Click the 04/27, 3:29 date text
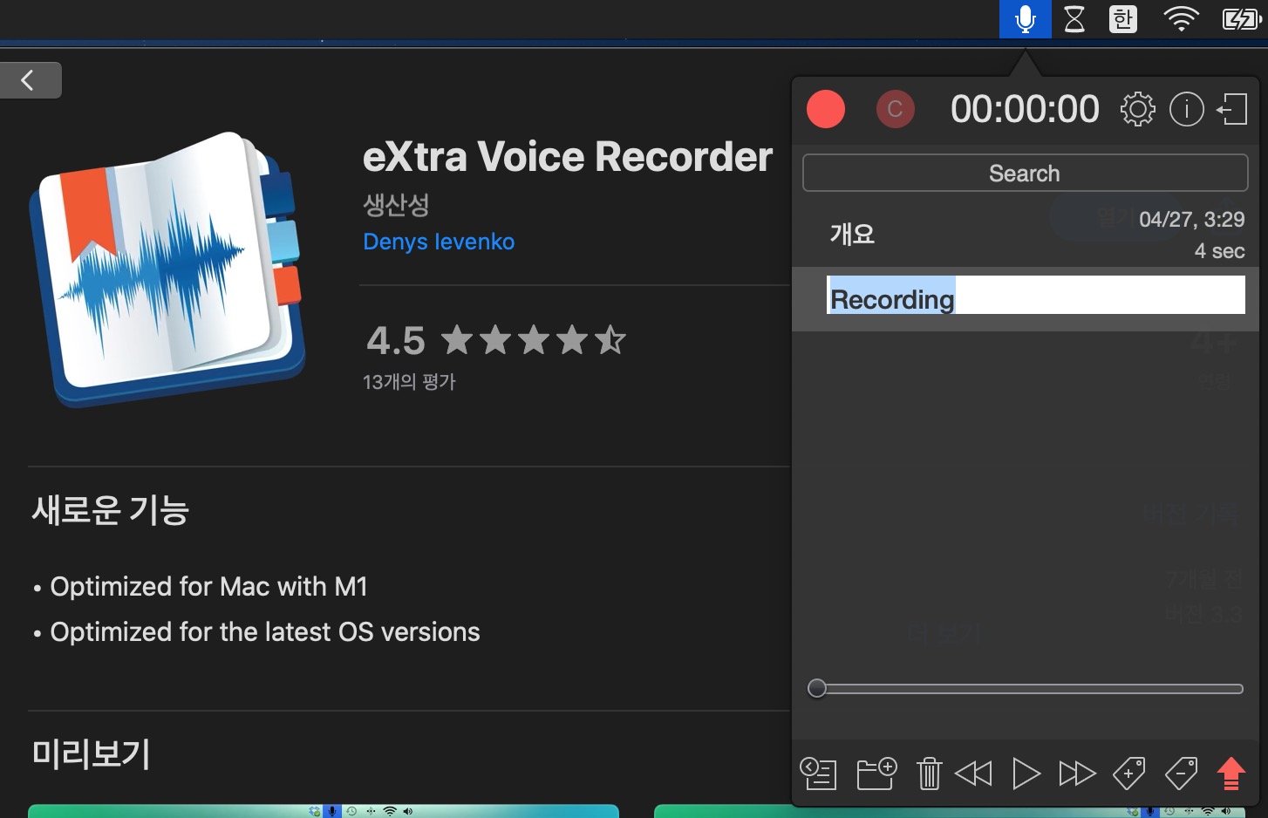1268x818 pixels. (x=1191, y=220)
